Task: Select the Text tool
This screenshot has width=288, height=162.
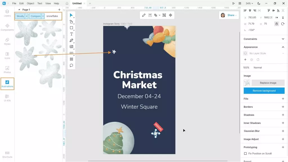Action: pos(71,34)
